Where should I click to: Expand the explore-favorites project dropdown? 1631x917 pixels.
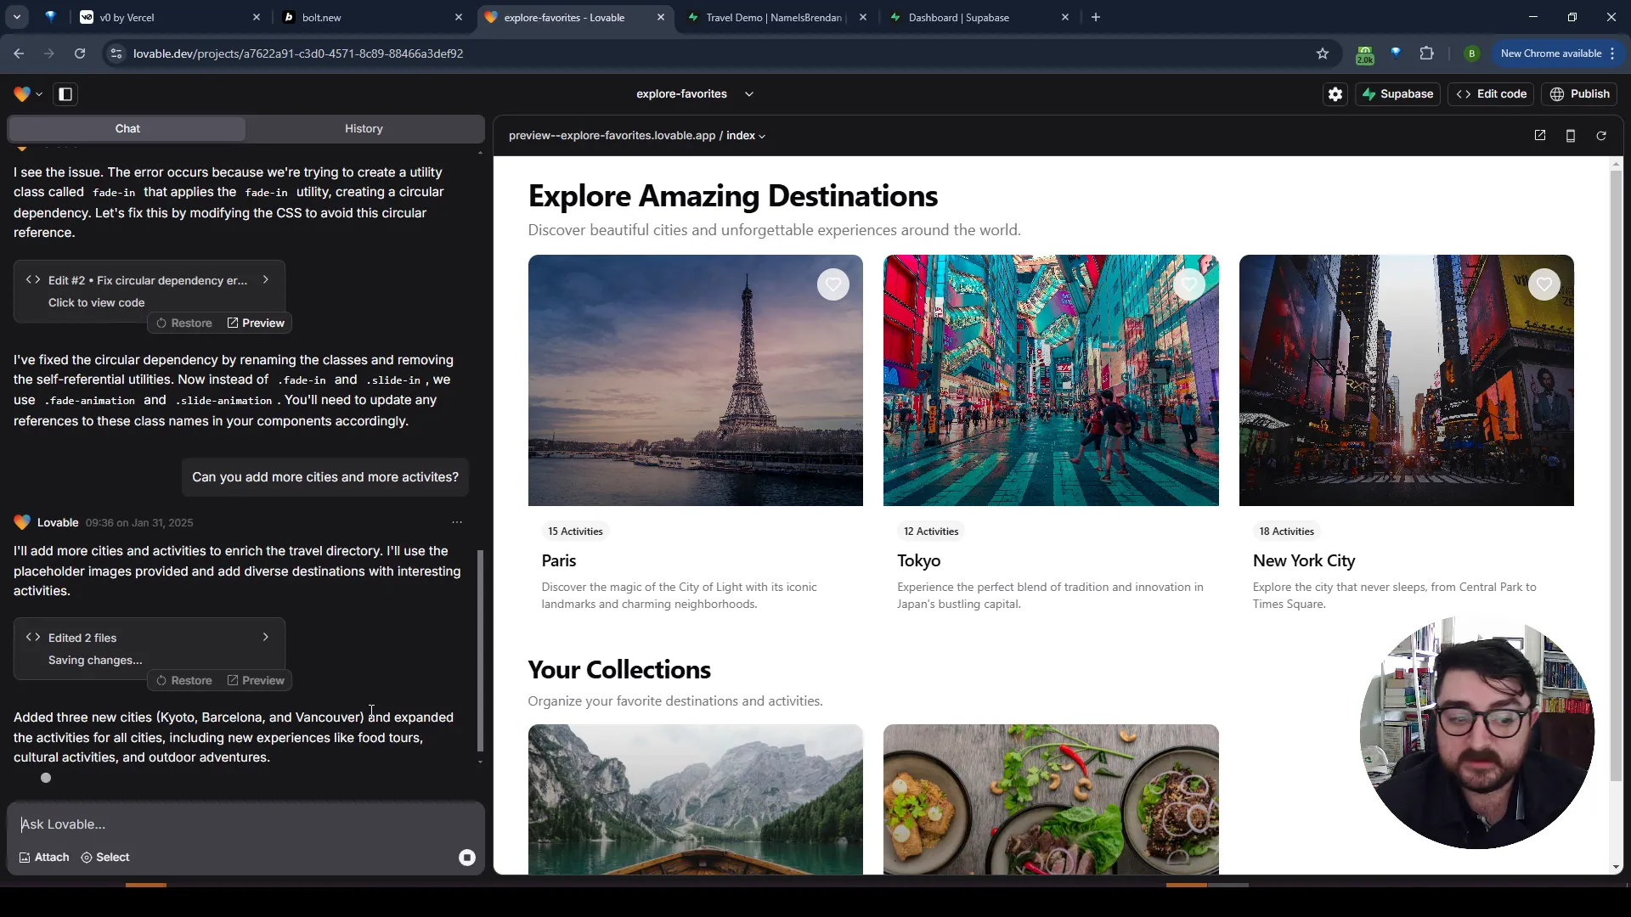748,93
